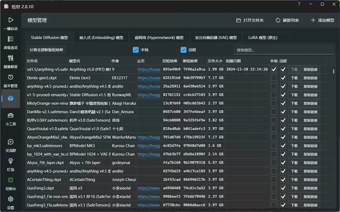Click the 一键启动 play icon in sidebar
Screen dimensions: 340x212
point(11,20)
